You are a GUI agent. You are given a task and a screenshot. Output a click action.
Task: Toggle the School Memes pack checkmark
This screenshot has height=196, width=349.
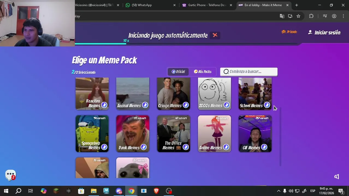click(267, 105)
